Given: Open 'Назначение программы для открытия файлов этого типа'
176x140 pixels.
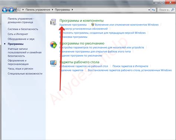Looking at the screenshot, I should click(x=95, y=51).
